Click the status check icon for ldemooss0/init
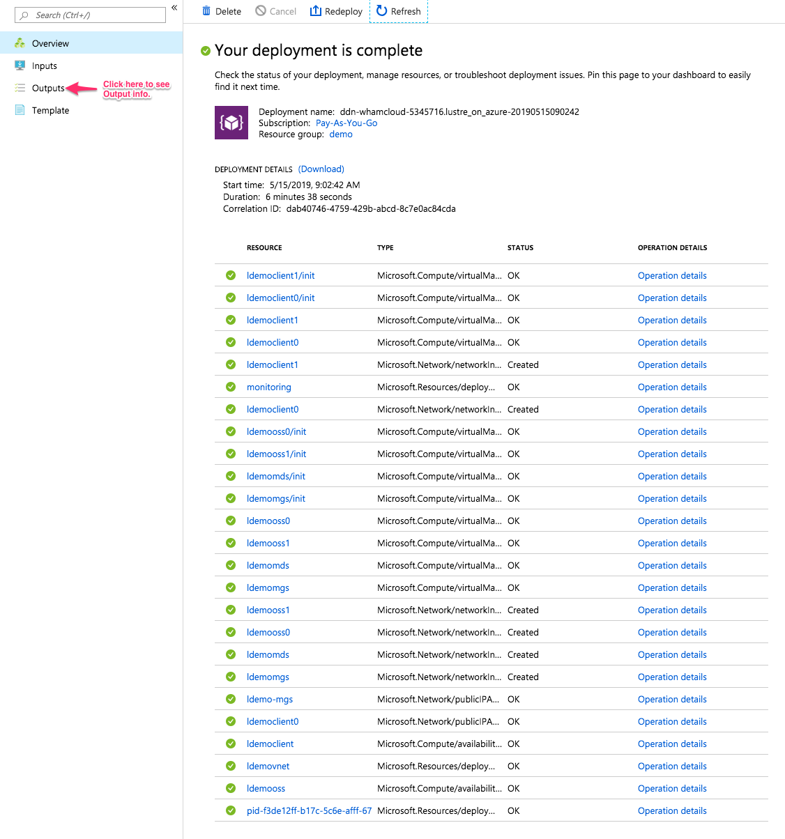This screenshot has height=839, width=785. [231, 431]
